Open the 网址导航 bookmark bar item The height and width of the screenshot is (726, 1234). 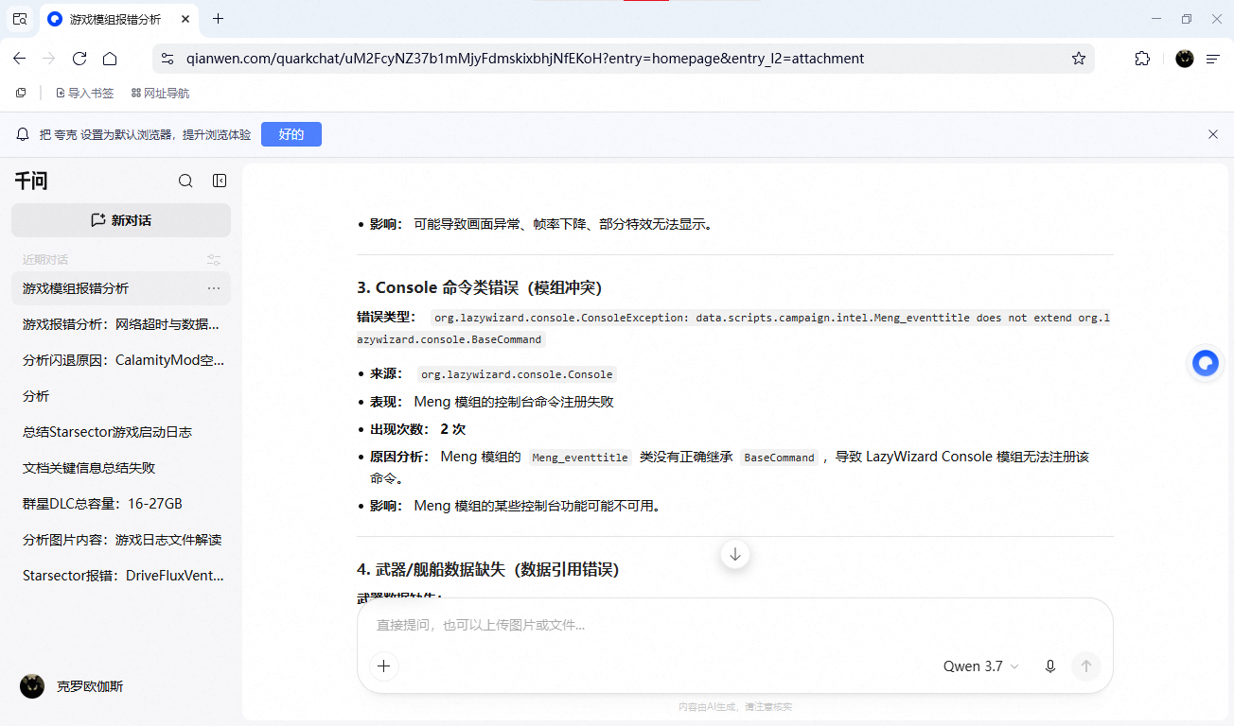pos(160,93)
